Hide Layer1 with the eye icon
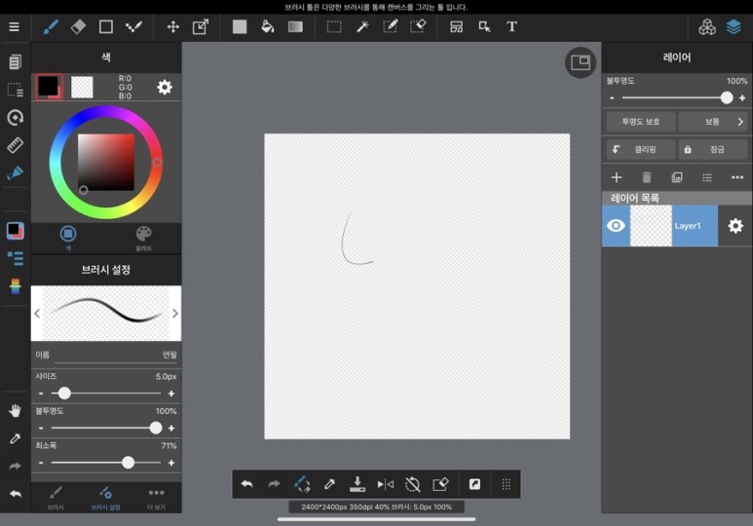753x526 pixels. point(616,226)
